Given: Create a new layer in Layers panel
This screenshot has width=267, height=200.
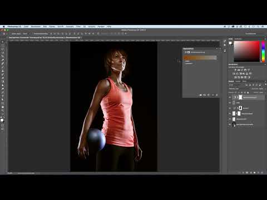Looking at the screenshot, I should (259, 172).
